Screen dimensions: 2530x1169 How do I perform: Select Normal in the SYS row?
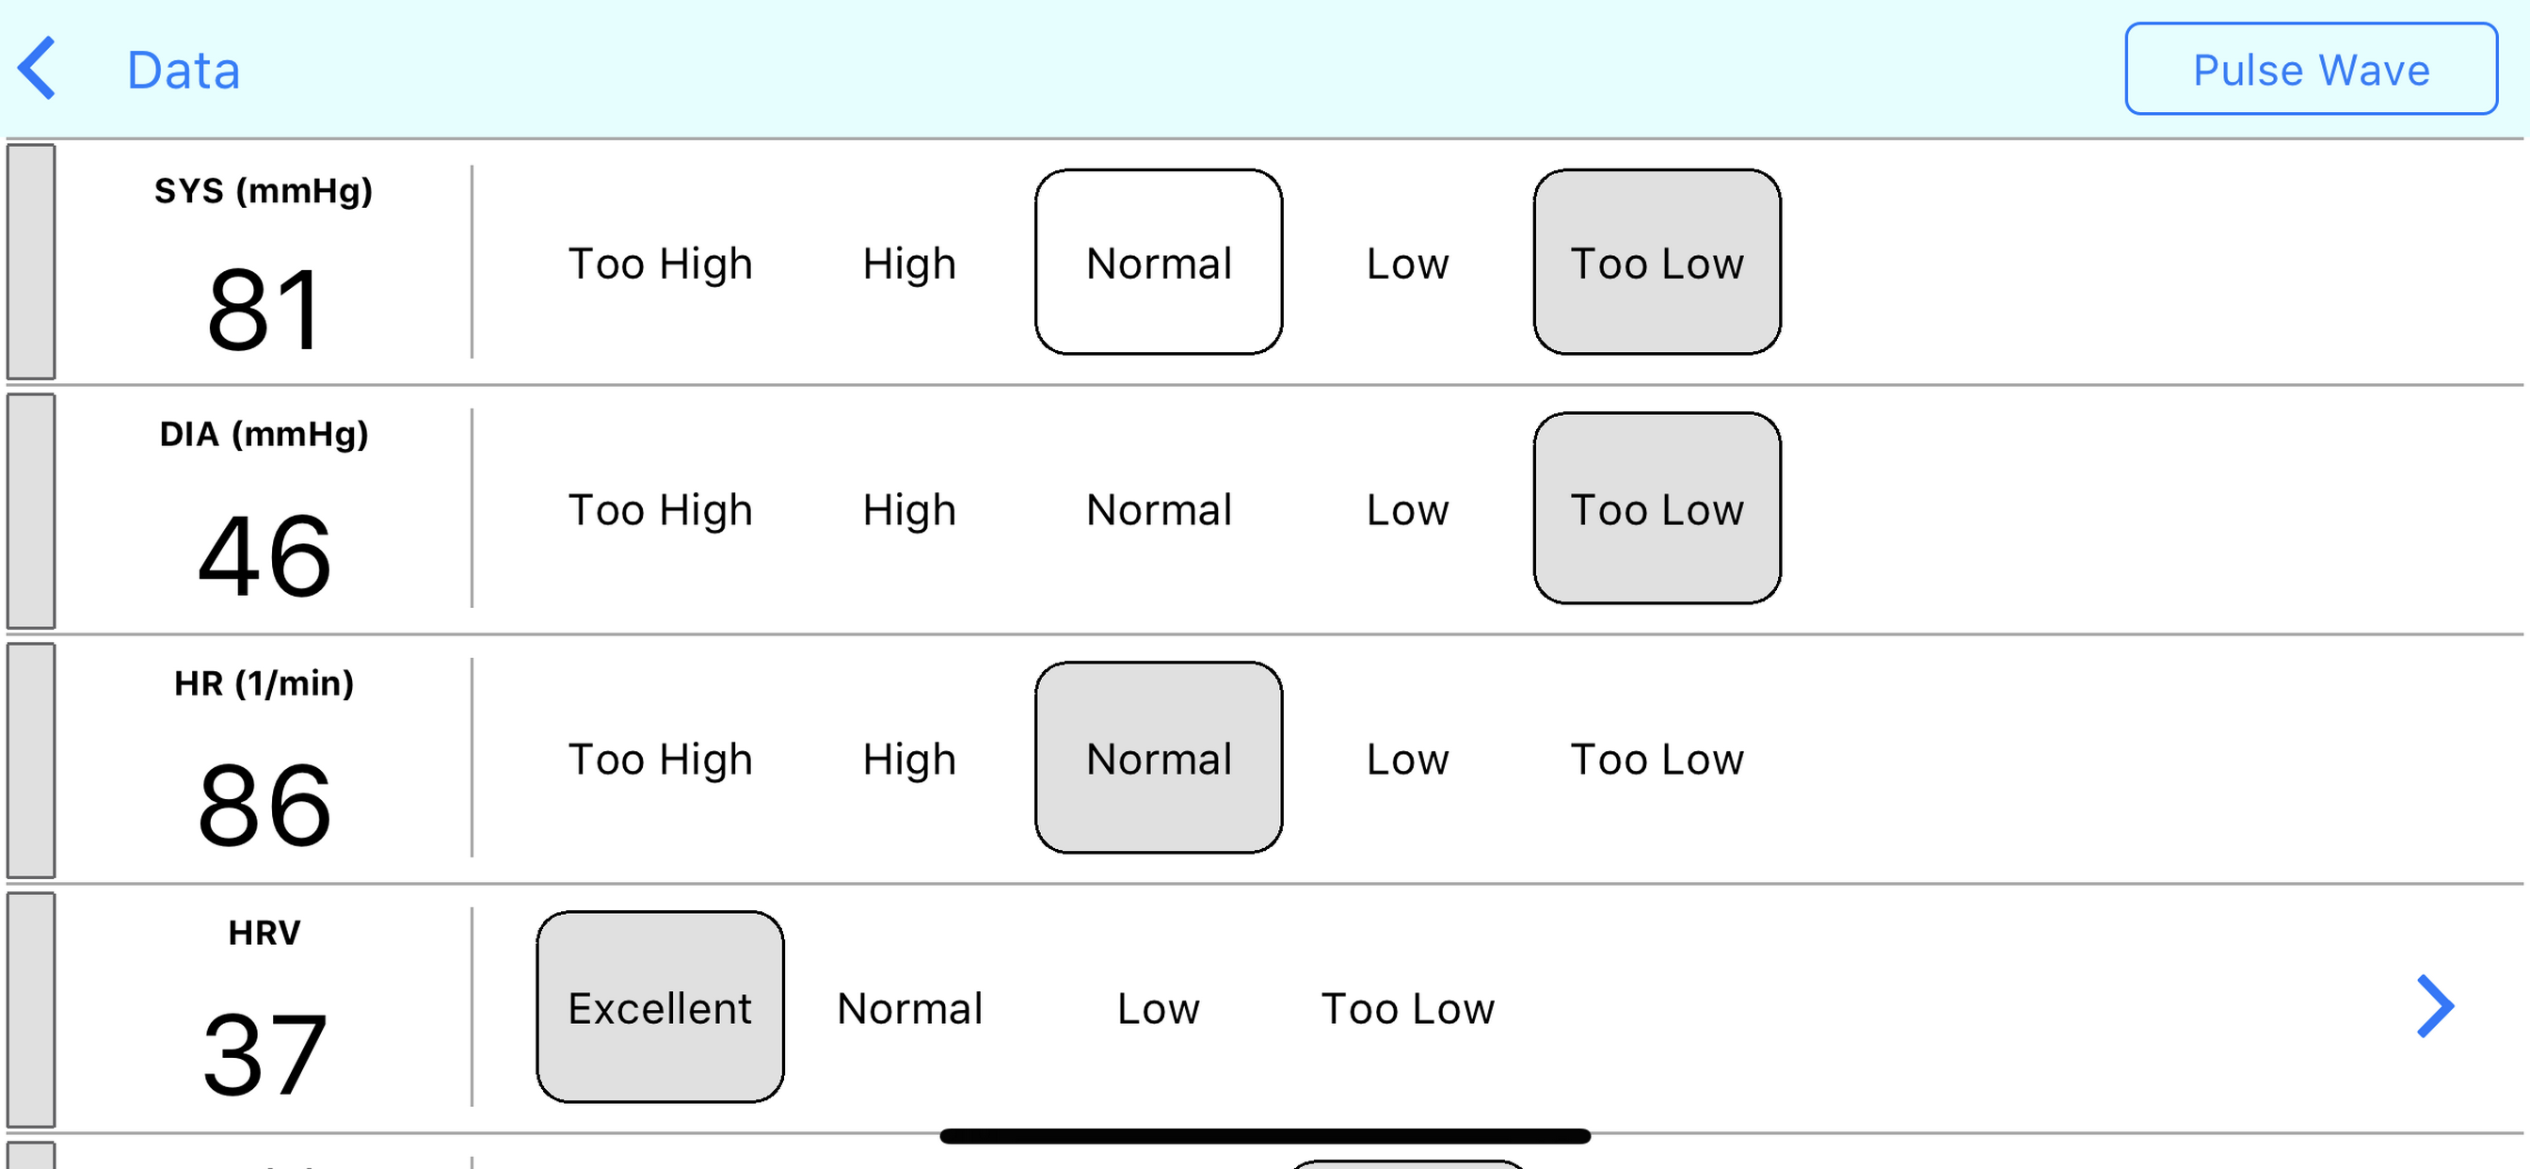pyautogui.click(x=1158, y=263)
